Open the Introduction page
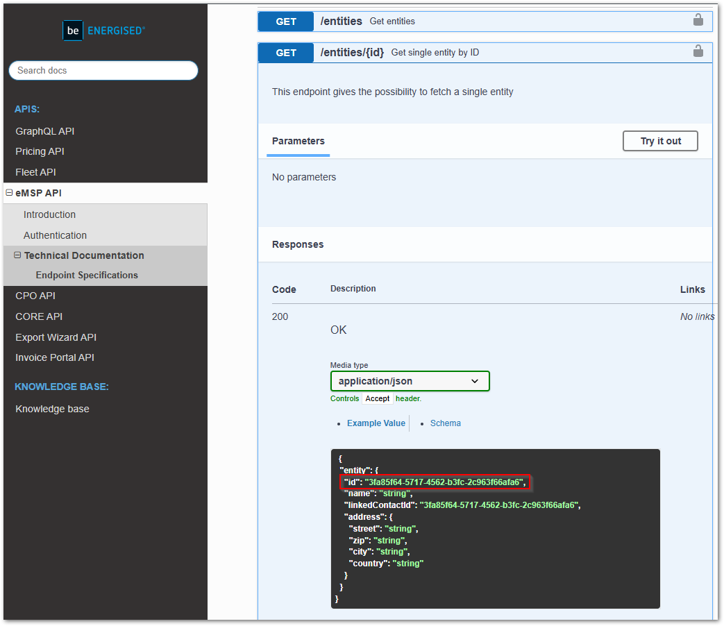 pos(49,214)
